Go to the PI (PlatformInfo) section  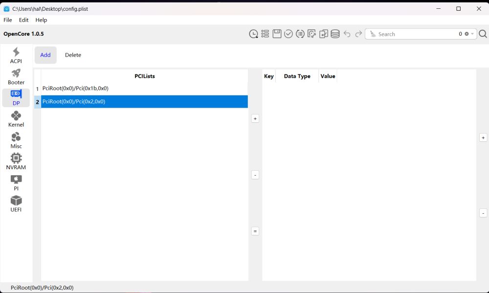(16, 183)
